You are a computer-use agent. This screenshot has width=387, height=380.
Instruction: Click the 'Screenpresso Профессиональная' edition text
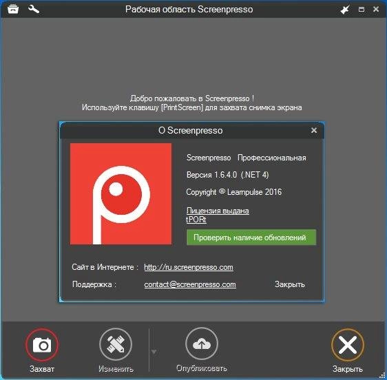246,158
